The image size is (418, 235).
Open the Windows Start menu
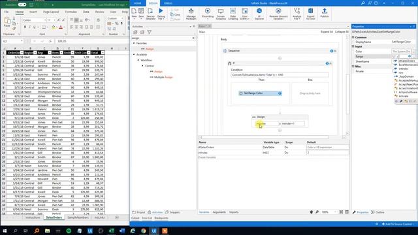tap(5, 230)
